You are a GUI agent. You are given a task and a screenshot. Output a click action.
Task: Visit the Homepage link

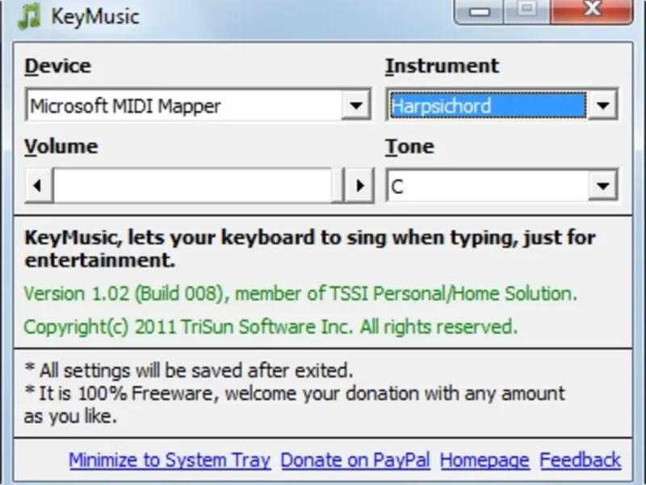click(x=484, y=460)
